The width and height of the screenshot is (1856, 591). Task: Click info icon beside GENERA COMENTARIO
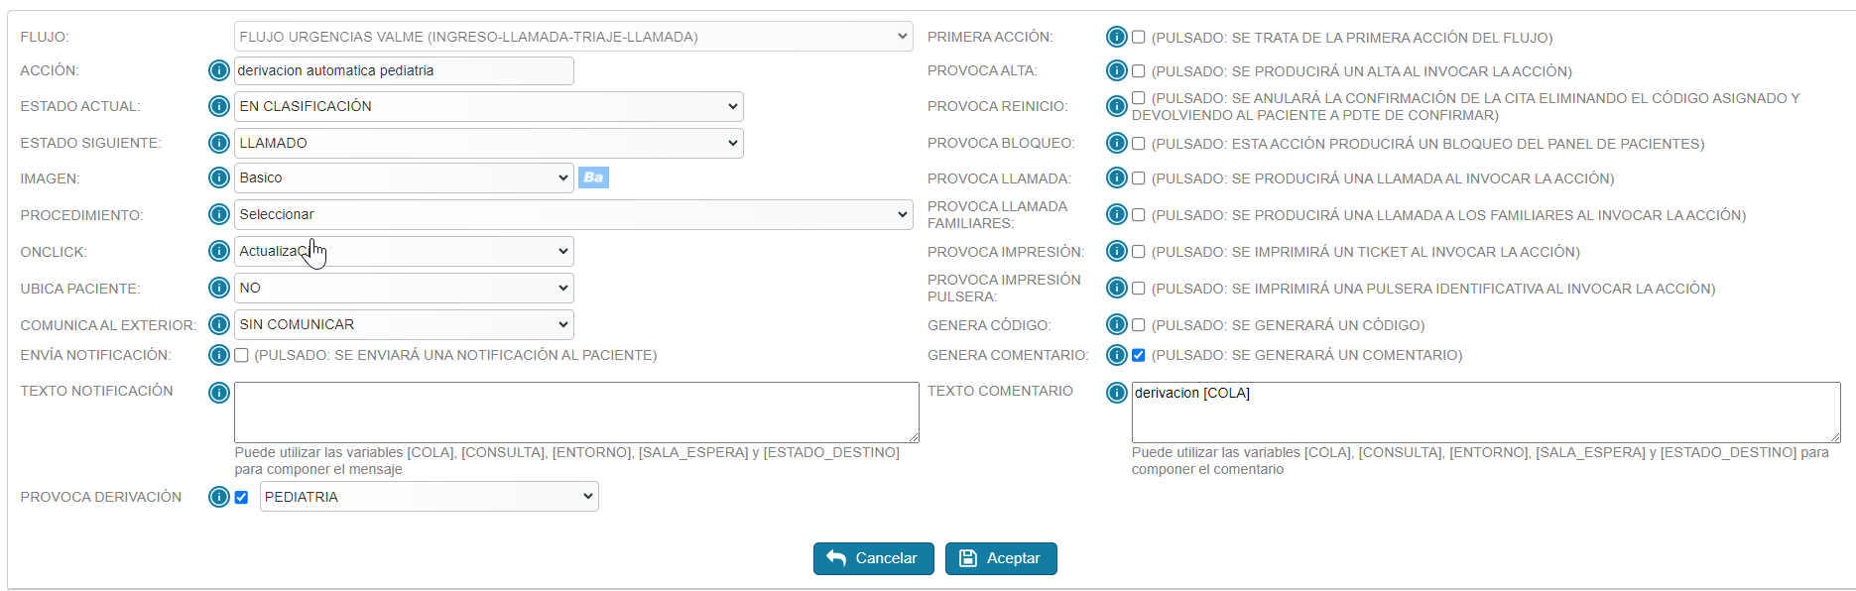1117,355
